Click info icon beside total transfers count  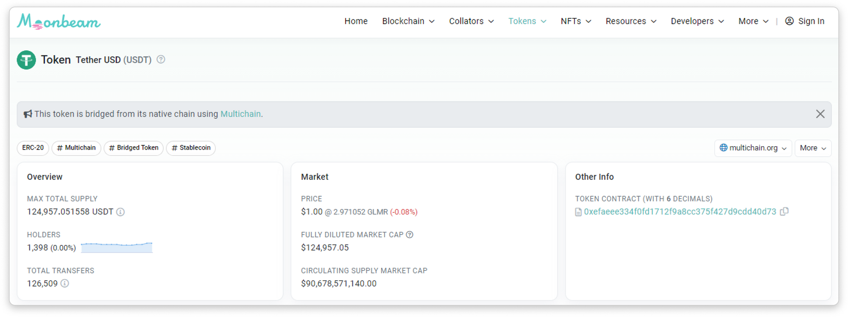[x=64, y=284]
